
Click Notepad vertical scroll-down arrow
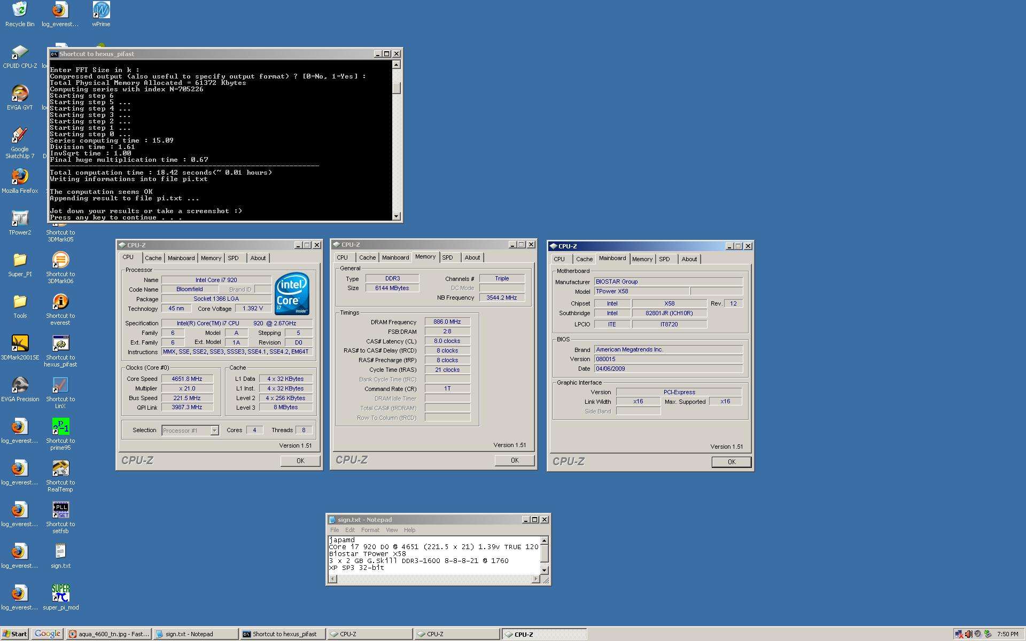(x=545, y=570)
